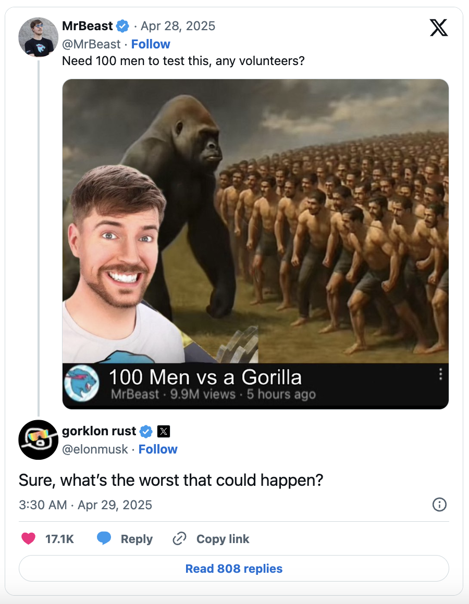This screenshot has height=604, width=469.
Task: Open the gorklon rust display name
Action: (x=99, y=431)
